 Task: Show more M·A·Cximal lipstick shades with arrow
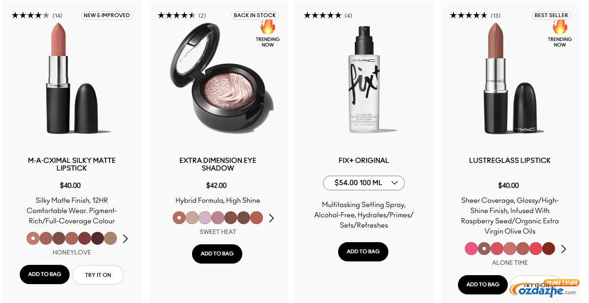pos(125,239)
